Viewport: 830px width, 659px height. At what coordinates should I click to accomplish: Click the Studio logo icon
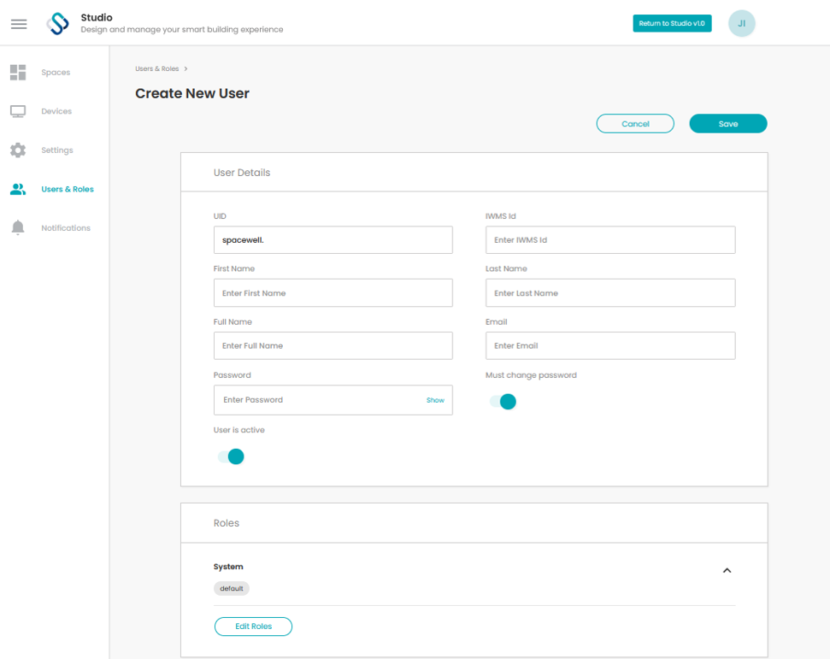[57, 24]
